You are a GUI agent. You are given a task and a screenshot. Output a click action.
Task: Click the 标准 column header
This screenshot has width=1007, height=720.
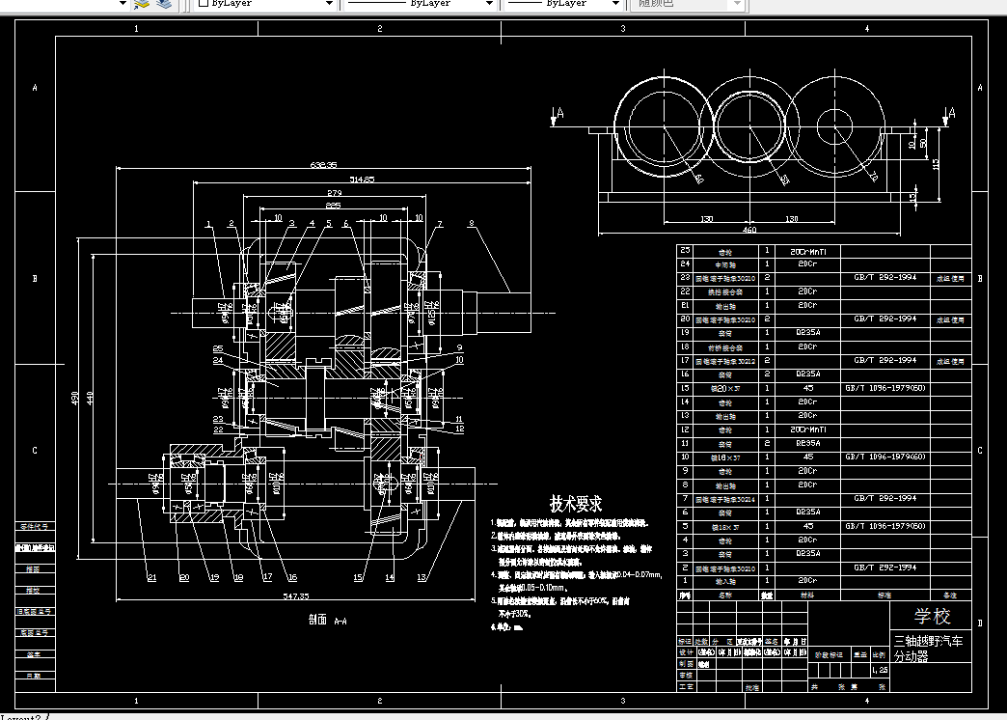coord(885,595)
